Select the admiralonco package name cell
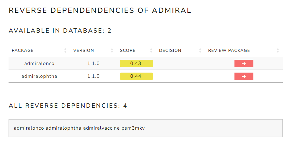 [39, 63]
